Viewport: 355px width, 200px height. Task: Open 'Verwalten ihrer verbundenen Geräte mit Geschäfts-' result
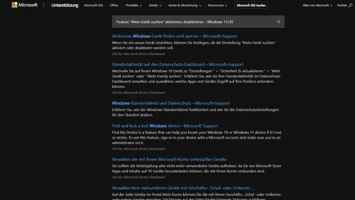[183, 188]
